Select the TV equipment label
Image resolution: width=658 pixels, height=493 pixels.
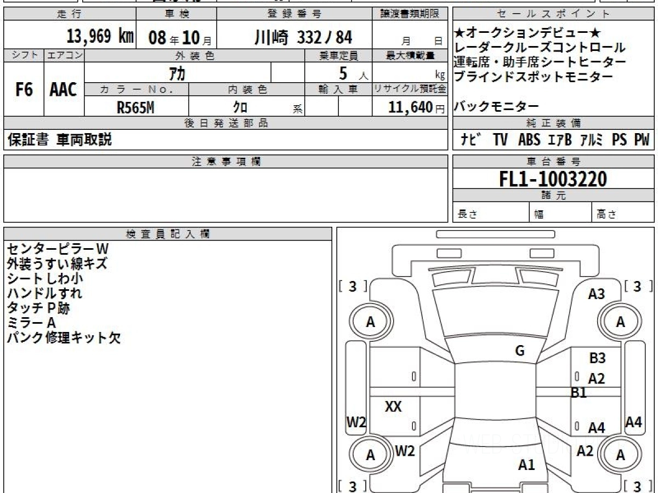click(x=500, y=140)
